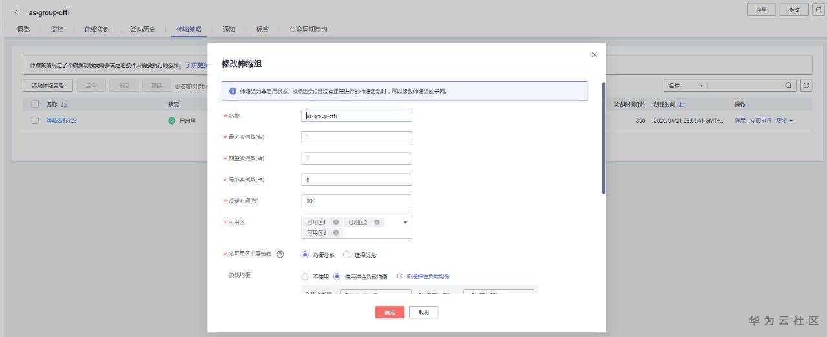Select the 均衡分布 radio option
Image resolution: width=827 pixels, height=337 pixels.
pyautogui.click(x=305, y=255)
